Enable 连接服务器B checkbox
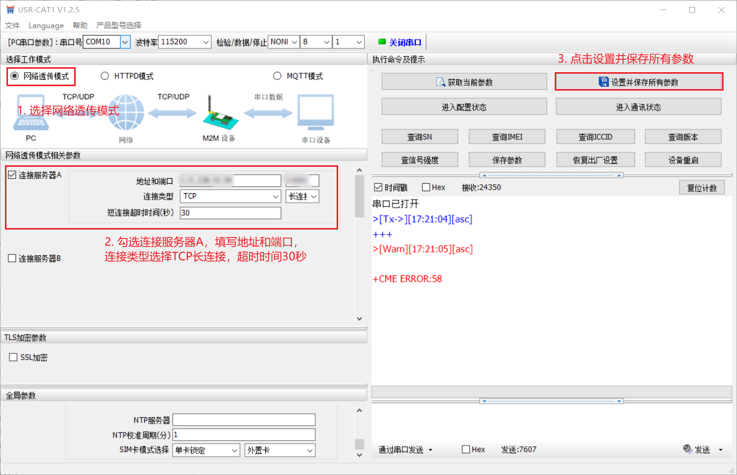Screen dimensions: 737x475 [12, 258]
